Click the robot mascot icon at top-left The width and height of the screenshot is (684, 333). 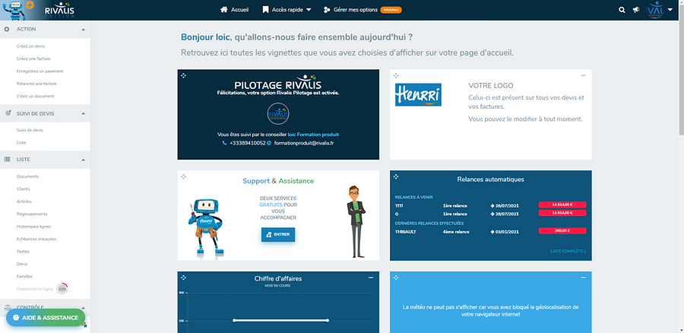tap(17, 10)
